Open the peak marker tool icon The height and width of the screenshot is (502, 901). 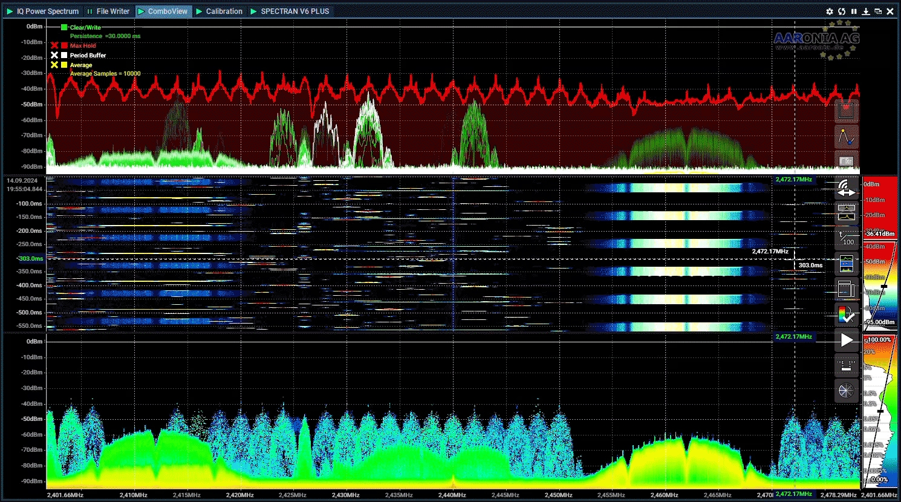[846, 137]
